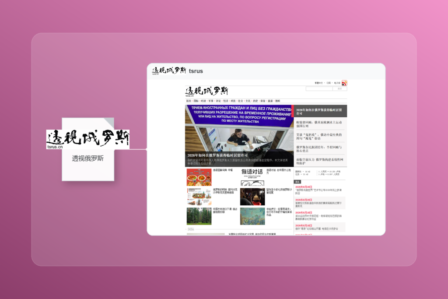448x299 pixels.
Task: Open the blue-green painting thumbnail
Action: pyautogui.click(x=252, y=216)
